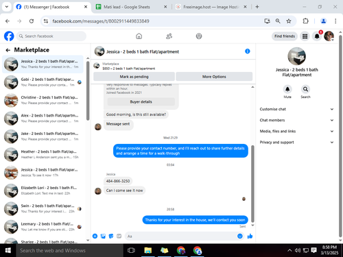Click the browser address bar URL
The height and width of the screenshot is (257, 343).
pyautogui.click(x=101, y=21)
